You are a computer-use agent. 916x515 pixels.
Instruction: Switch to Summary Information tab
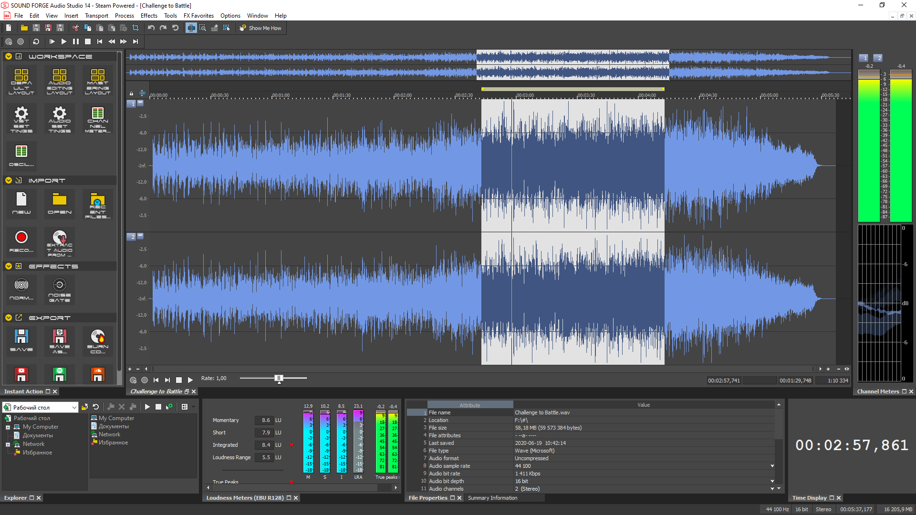coord(492,498)
